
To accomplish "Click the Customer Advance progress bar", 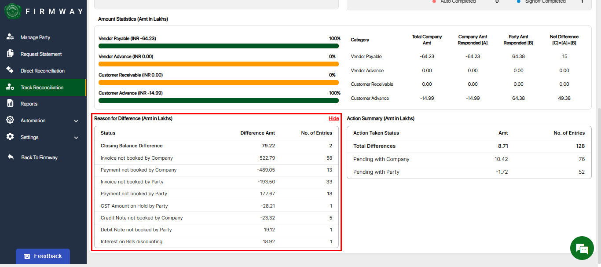I will (218, 100).
